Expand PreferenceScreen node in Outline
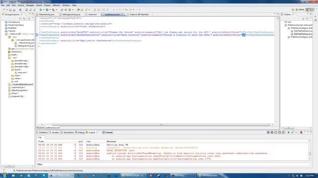The width and height of the screenshot is (318, 178). 286,25
